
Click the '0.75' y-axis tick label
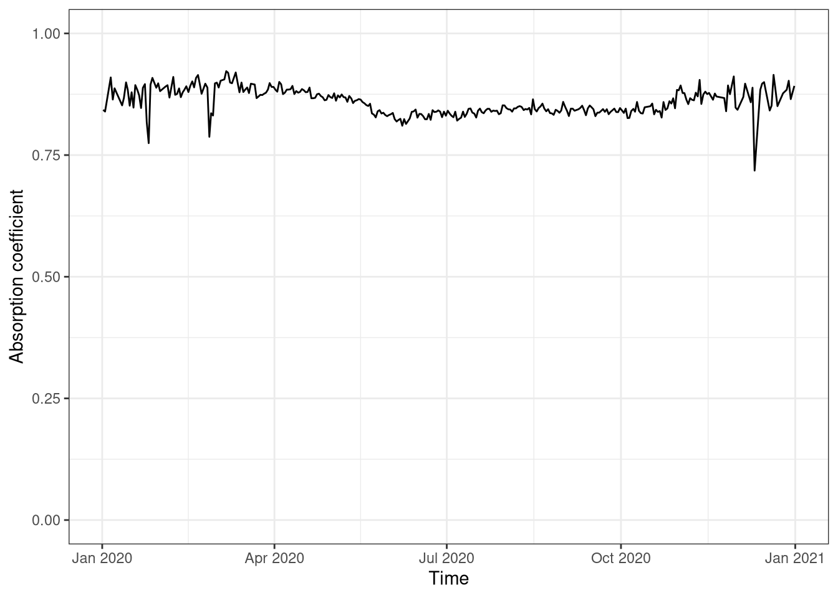click(x=47, y=155)
